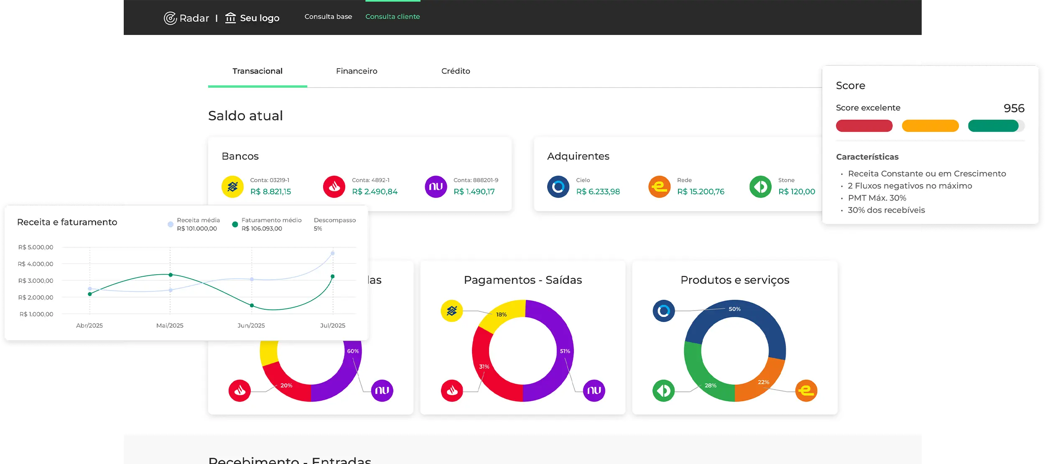The height and width of the screenshot is (464, 1045).
Task: Click the 51% segment in Pagamentos donut
Action: pyautogui.click(x=565, y=352)
